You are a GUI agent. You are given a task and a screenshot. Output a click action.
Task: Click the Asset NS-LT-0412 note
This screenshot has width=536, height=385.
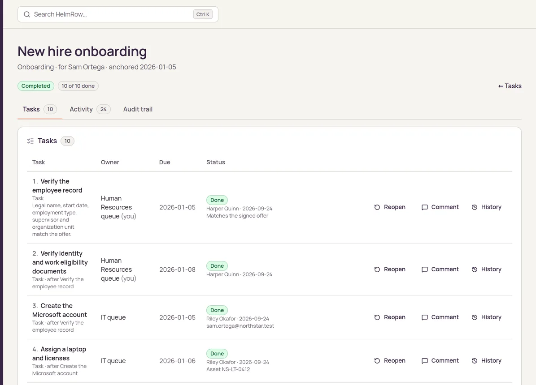[x=228, y=369]
